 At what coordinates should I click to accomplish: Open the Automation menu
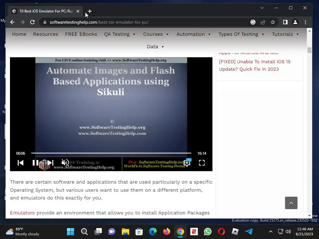coord(191,34)
